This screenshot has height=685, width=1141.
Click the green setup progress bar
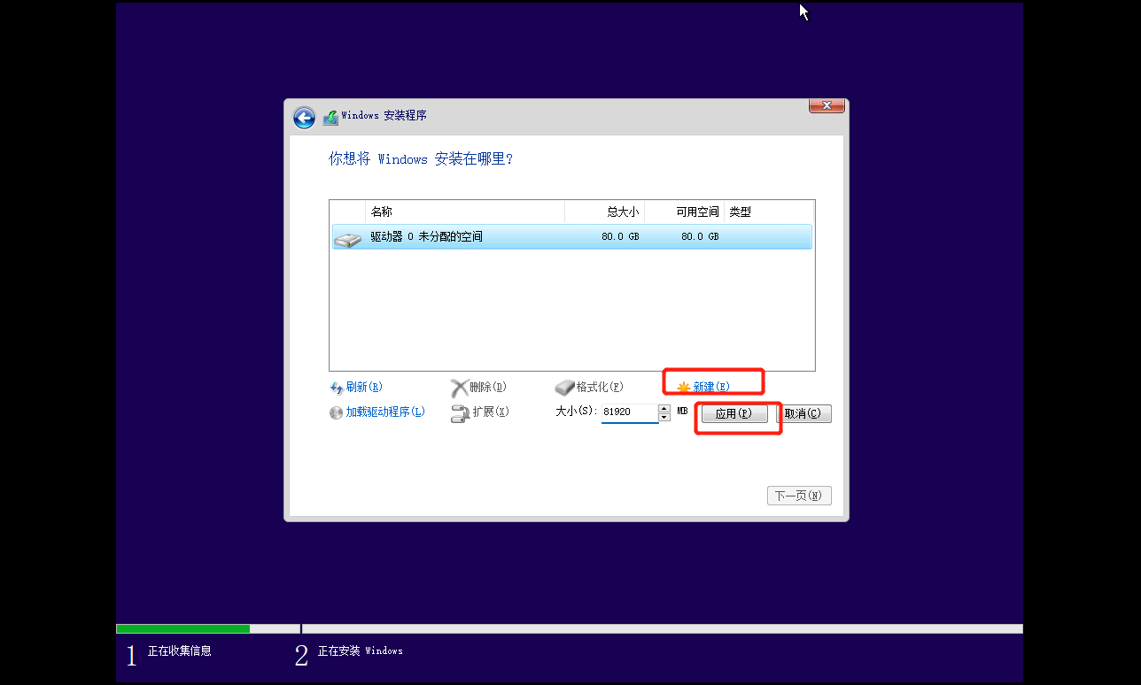click(182, 628)
